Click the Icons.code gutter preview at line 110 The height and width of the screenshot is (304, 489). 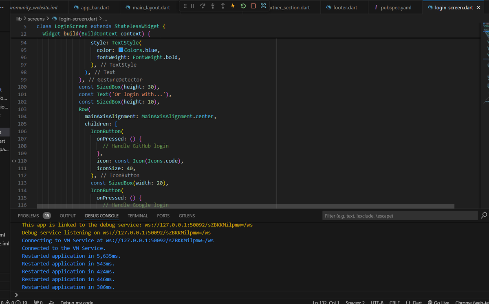click(x=14, y=161)
